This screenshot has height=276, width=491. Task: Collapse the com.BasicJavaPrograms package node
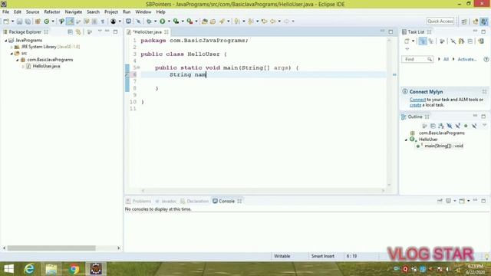pyautogui.click(x=17, y=60)
